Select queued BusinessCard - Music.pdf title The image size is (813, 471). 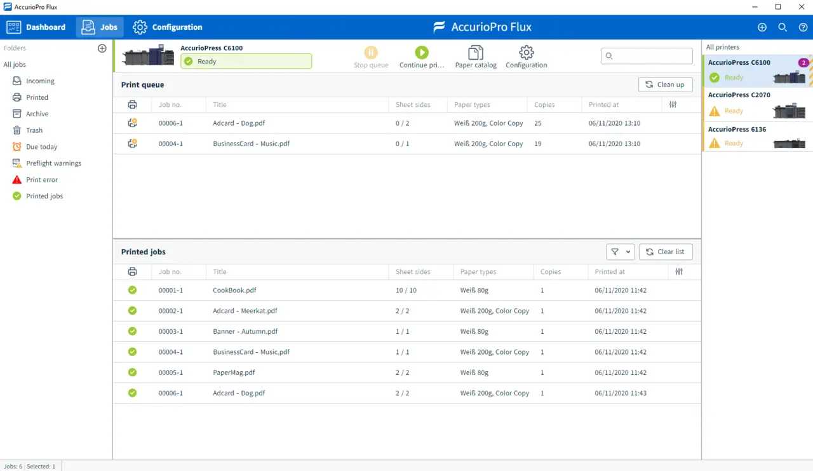click(x=252, y=144)
